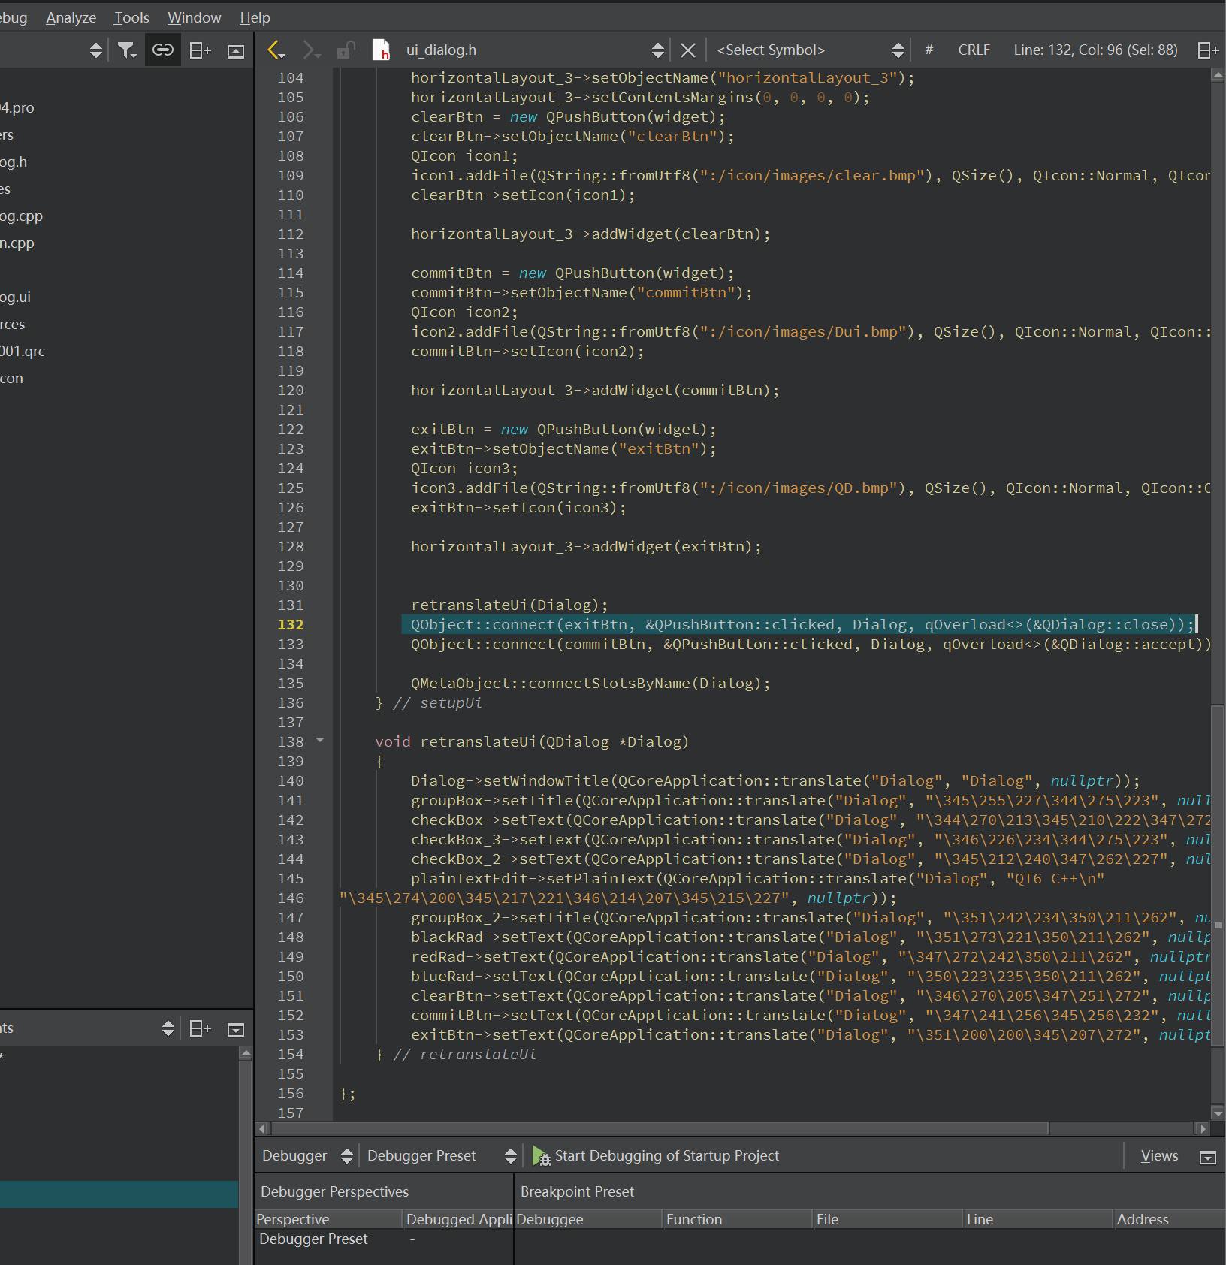The height and width of the screenshot is (1265, 1226).
Task: Toggle the read-only lock icon
Action: 346,50
